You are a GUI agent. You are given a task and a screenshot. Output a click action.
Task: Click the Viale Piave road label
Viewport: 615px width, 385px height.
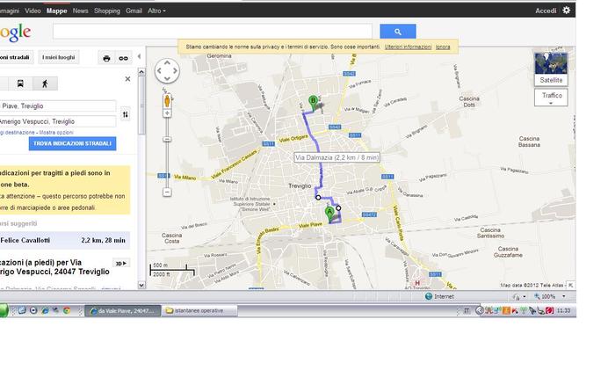pyautogui.click(x=310, y=226)
